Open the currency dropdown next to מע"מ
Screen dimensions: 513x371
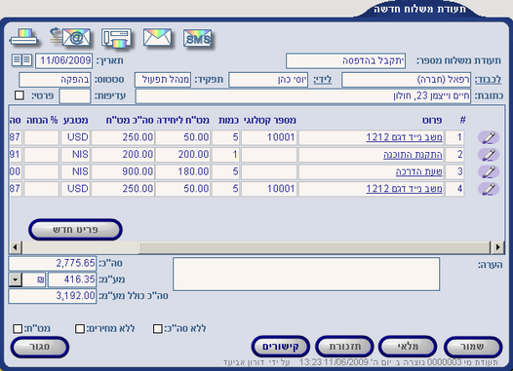16,279
